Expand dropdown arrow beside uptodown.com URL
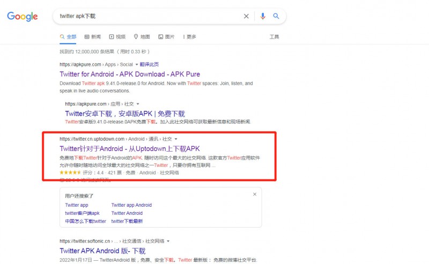 click(176, 139)
